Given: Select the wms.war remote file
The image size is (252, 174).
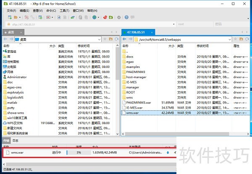Looking at the screenshot, I should [x=186, y=113].
